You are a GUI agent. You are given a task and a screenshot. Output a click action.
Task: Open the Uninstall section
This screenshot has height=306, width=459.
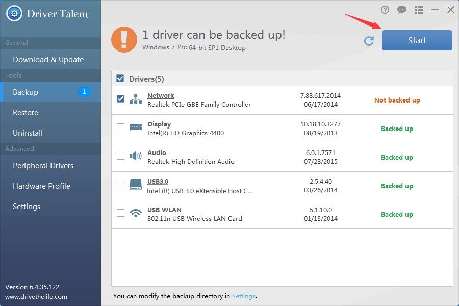50,133
